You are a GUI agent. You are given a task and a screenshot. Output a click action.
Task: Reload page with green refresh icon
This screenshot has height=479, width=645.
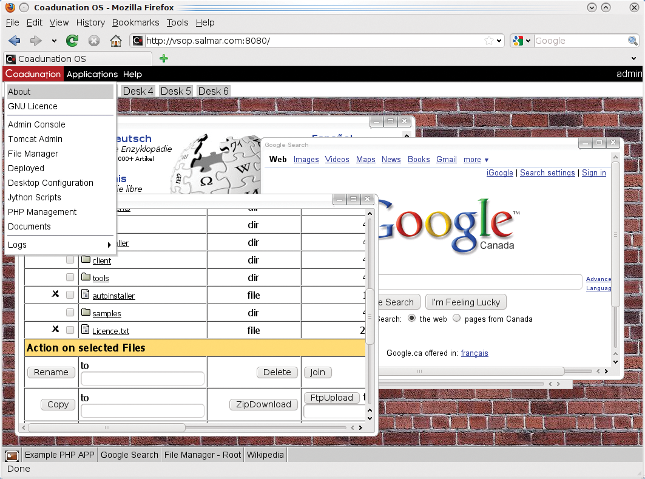click(x=72, y=40)
